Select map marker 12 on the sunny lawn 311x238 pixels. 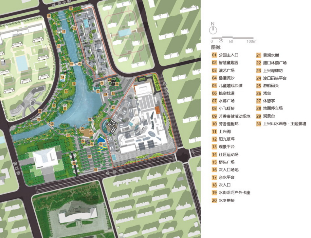point(66,91)
